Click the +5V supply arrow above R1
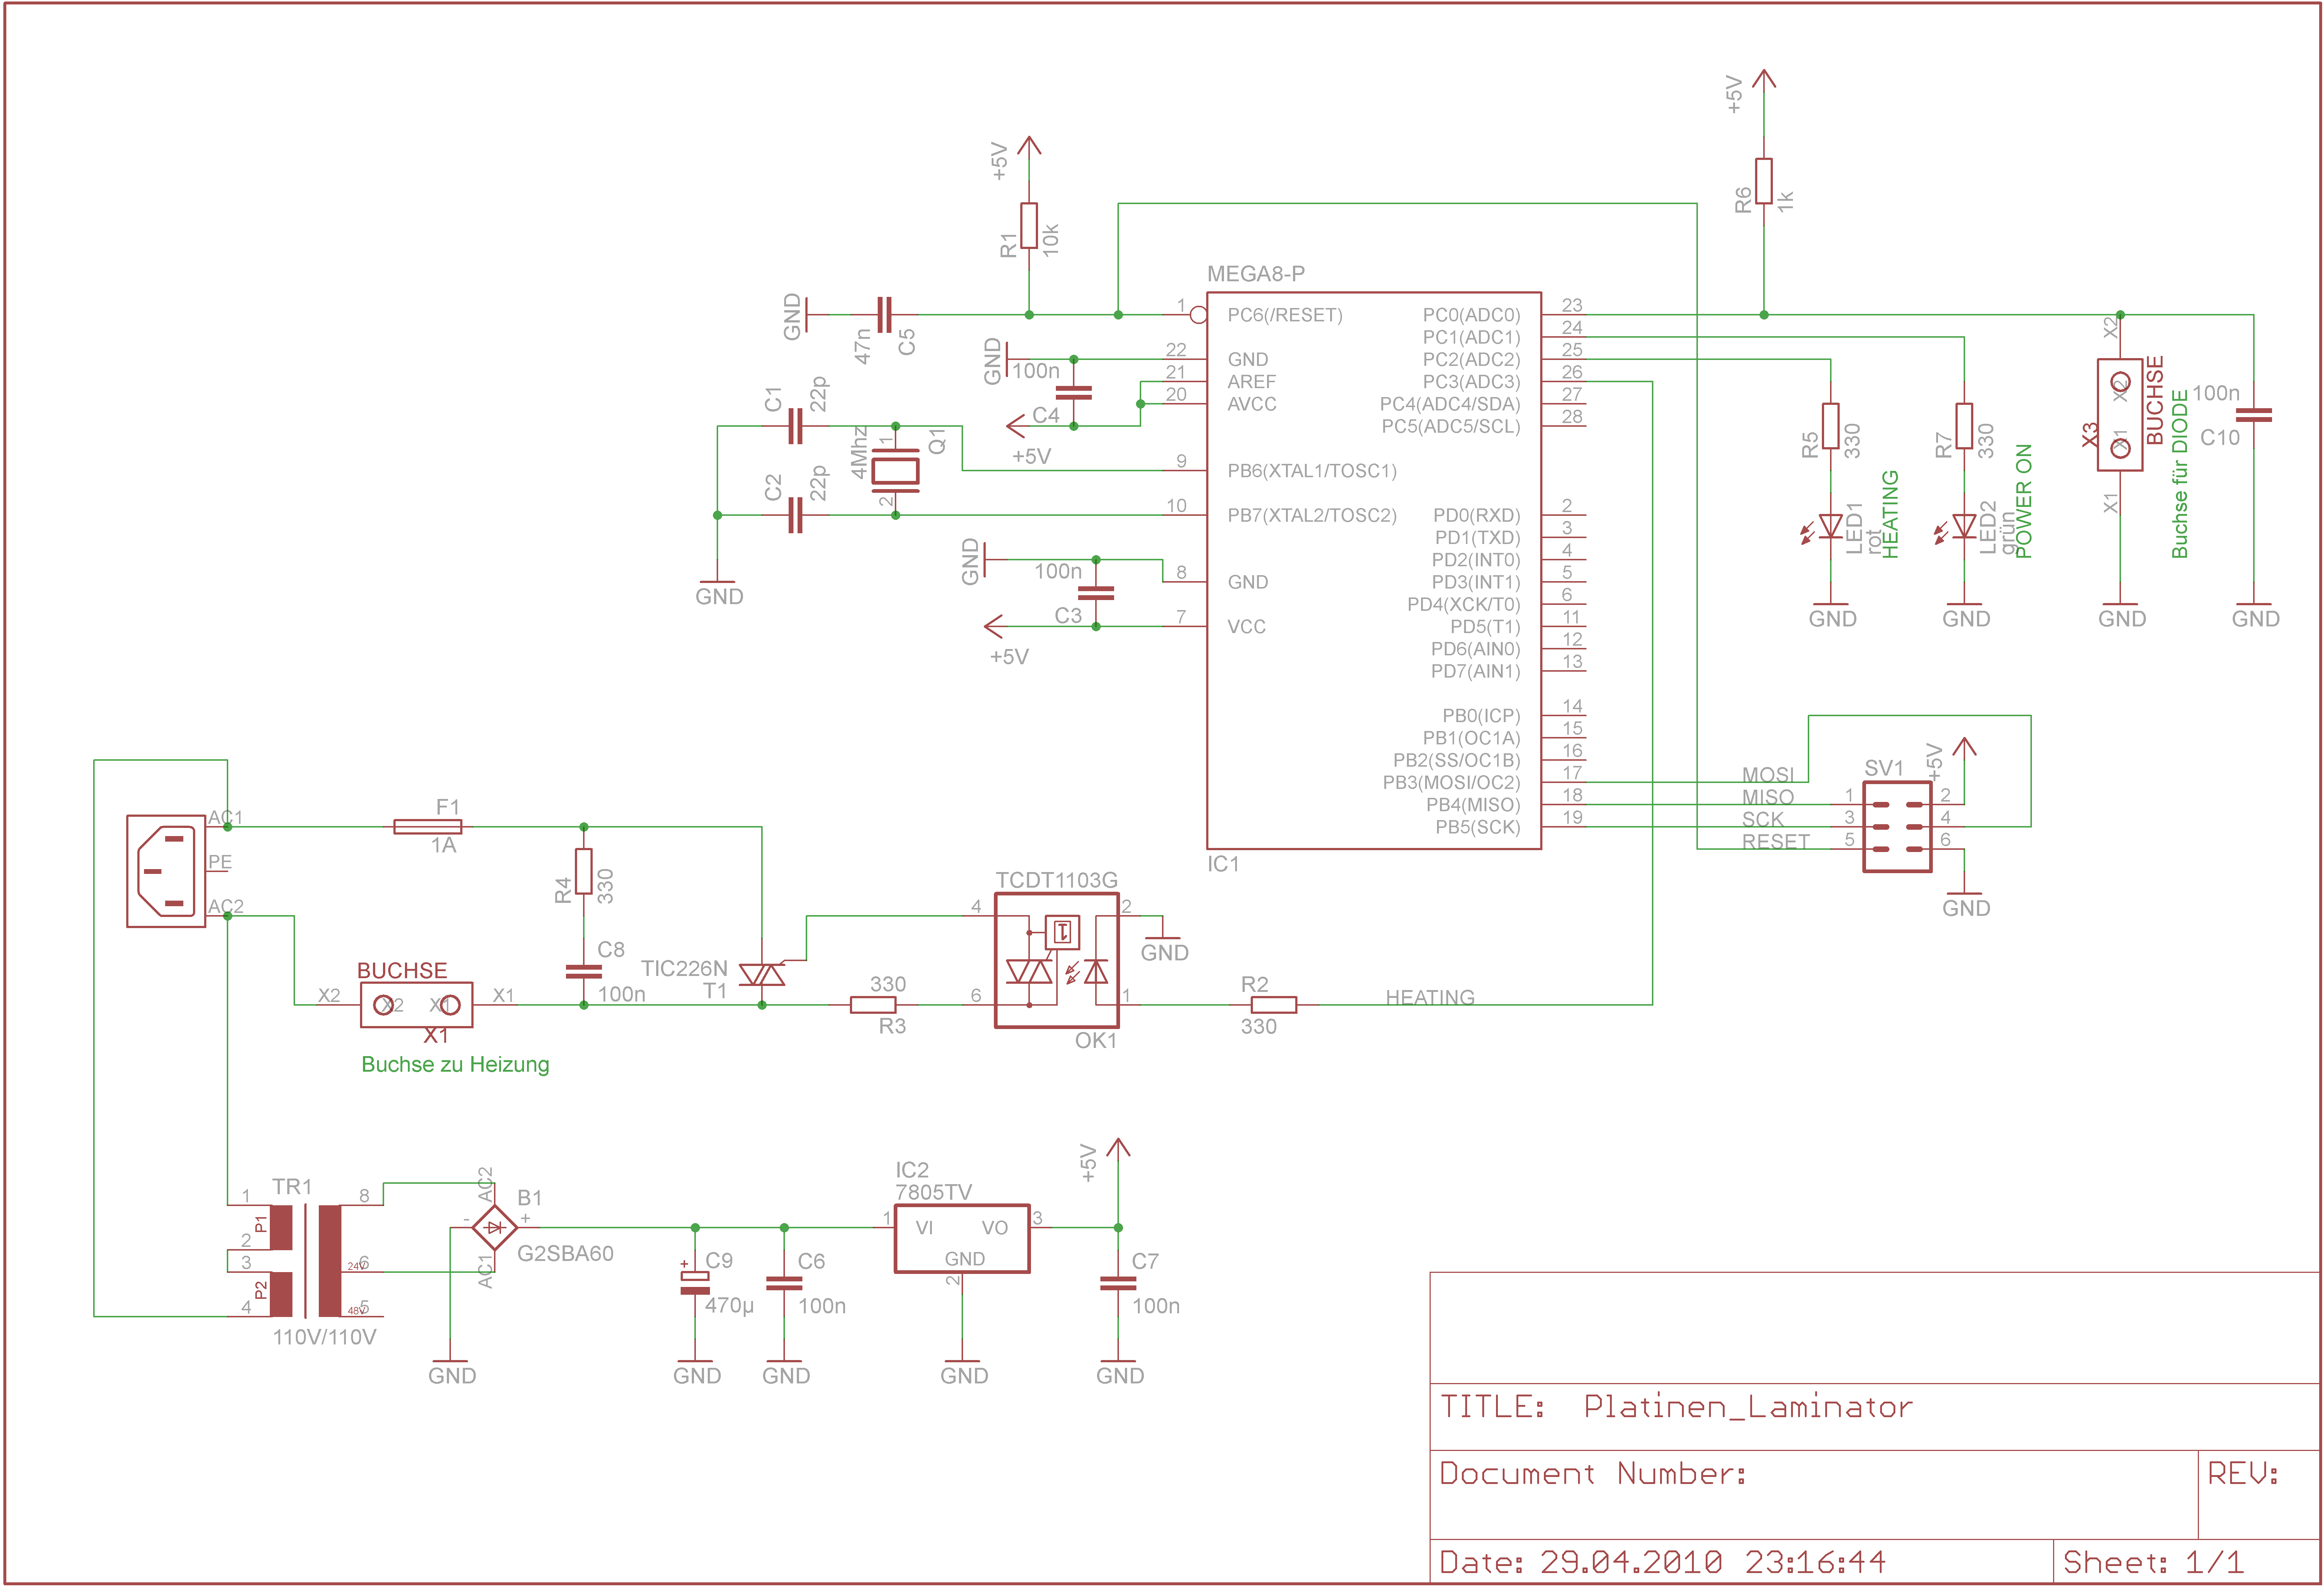 coord(1029,147)
